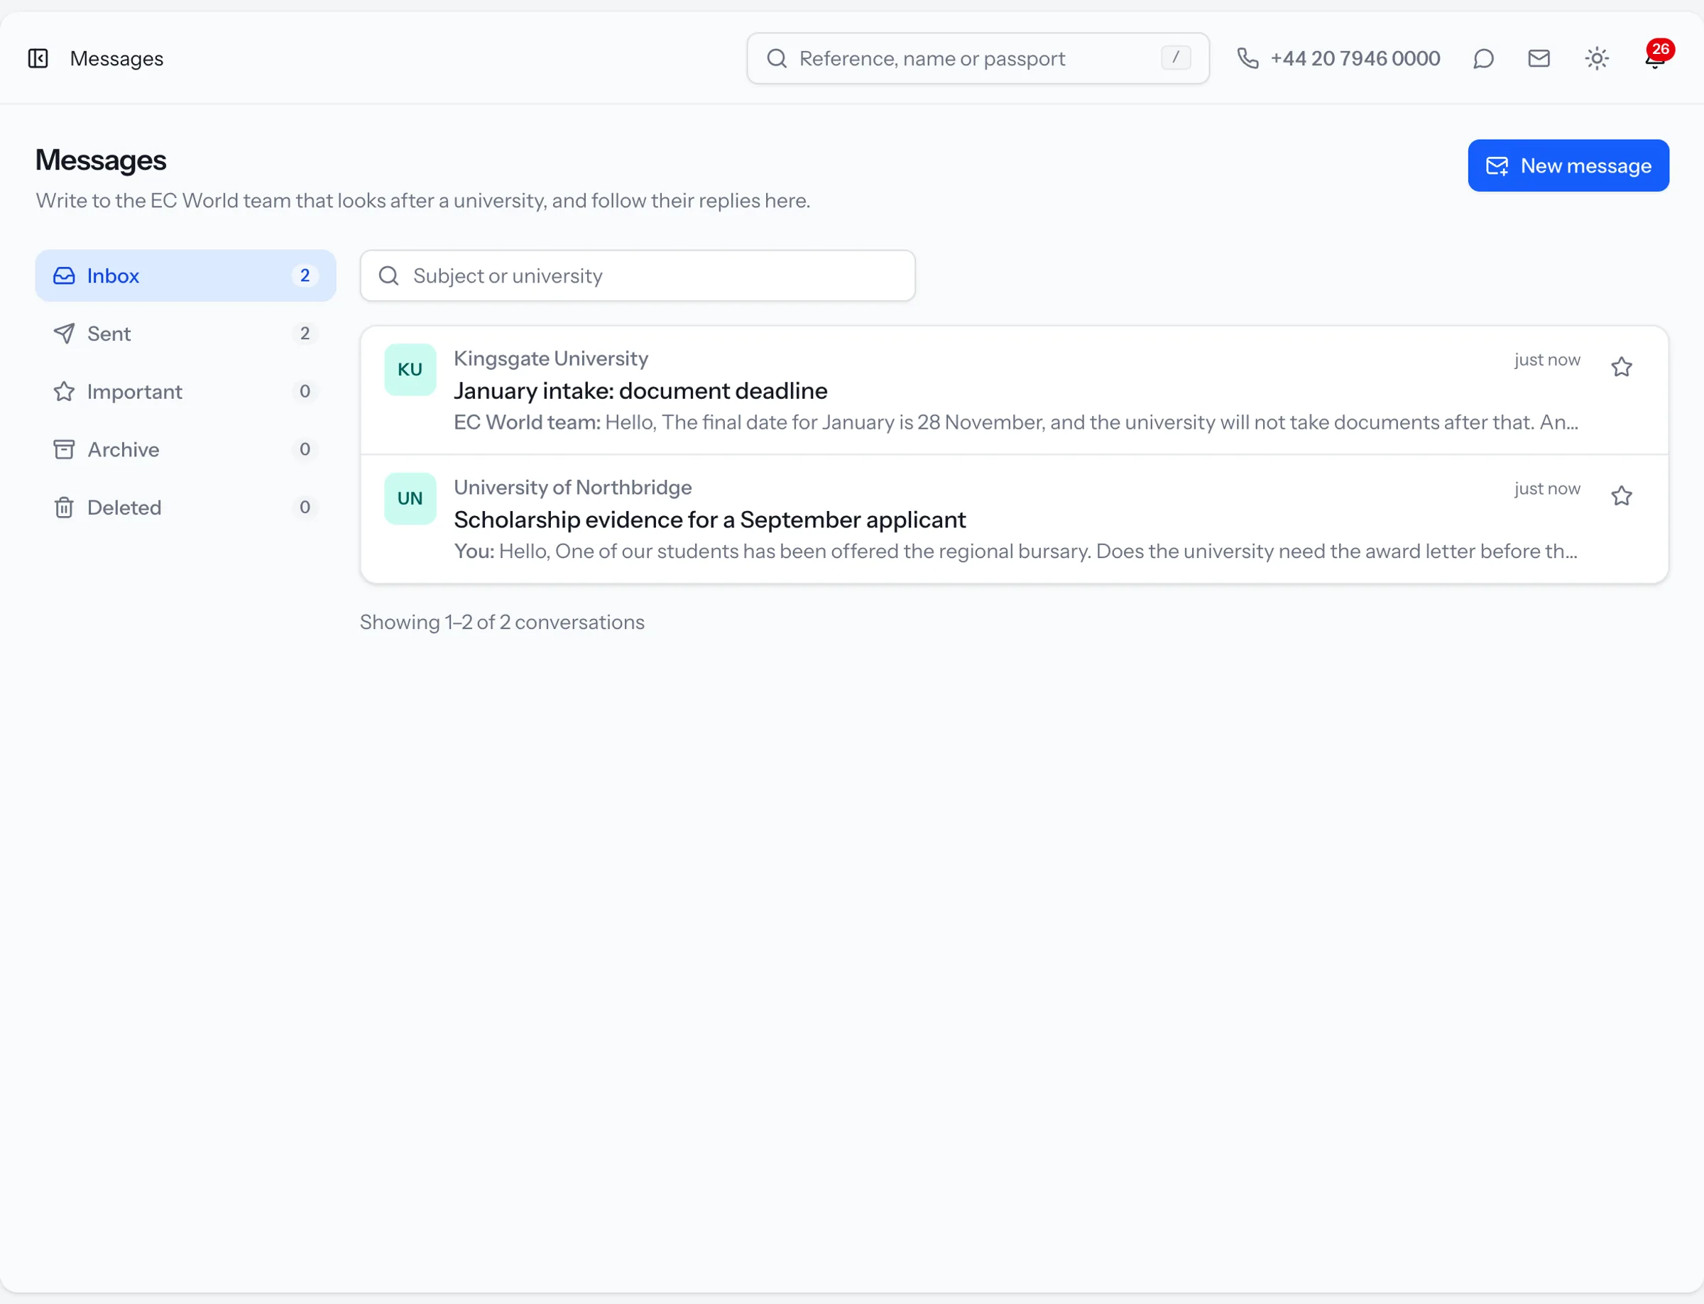Click the Inbox count badge 2
The height and width of the screenshot is (1304, 1704).
(305, 275)
